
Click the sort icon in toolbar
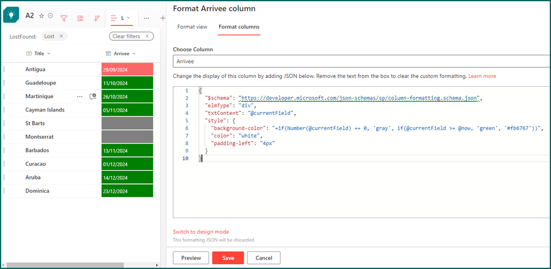tap(97, 18)
